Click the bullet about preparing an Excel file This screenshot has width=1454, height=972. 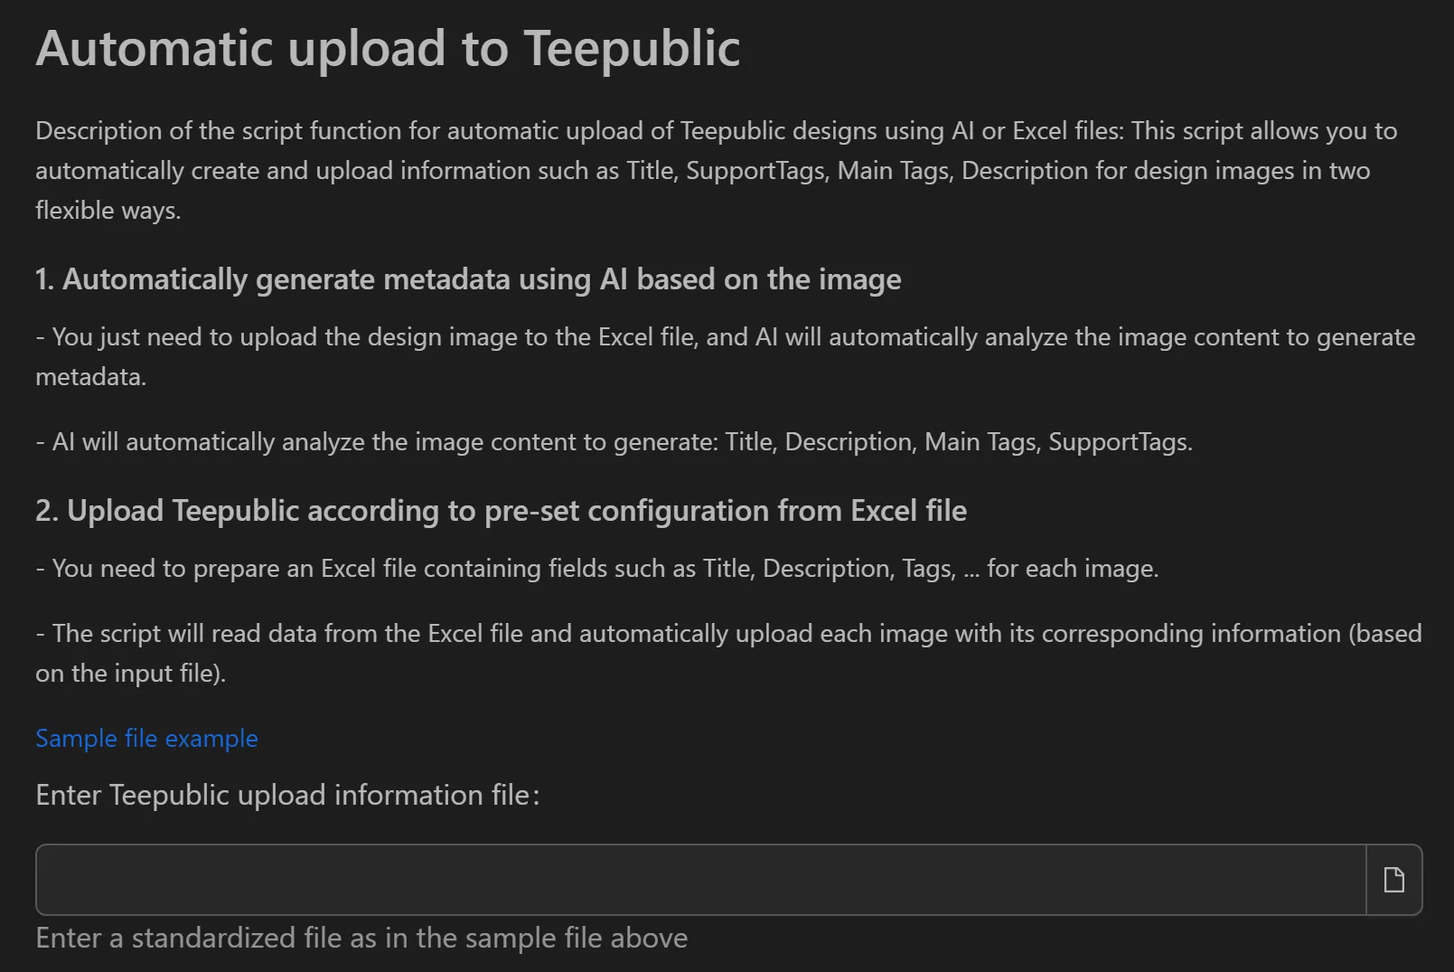point(597,569)
